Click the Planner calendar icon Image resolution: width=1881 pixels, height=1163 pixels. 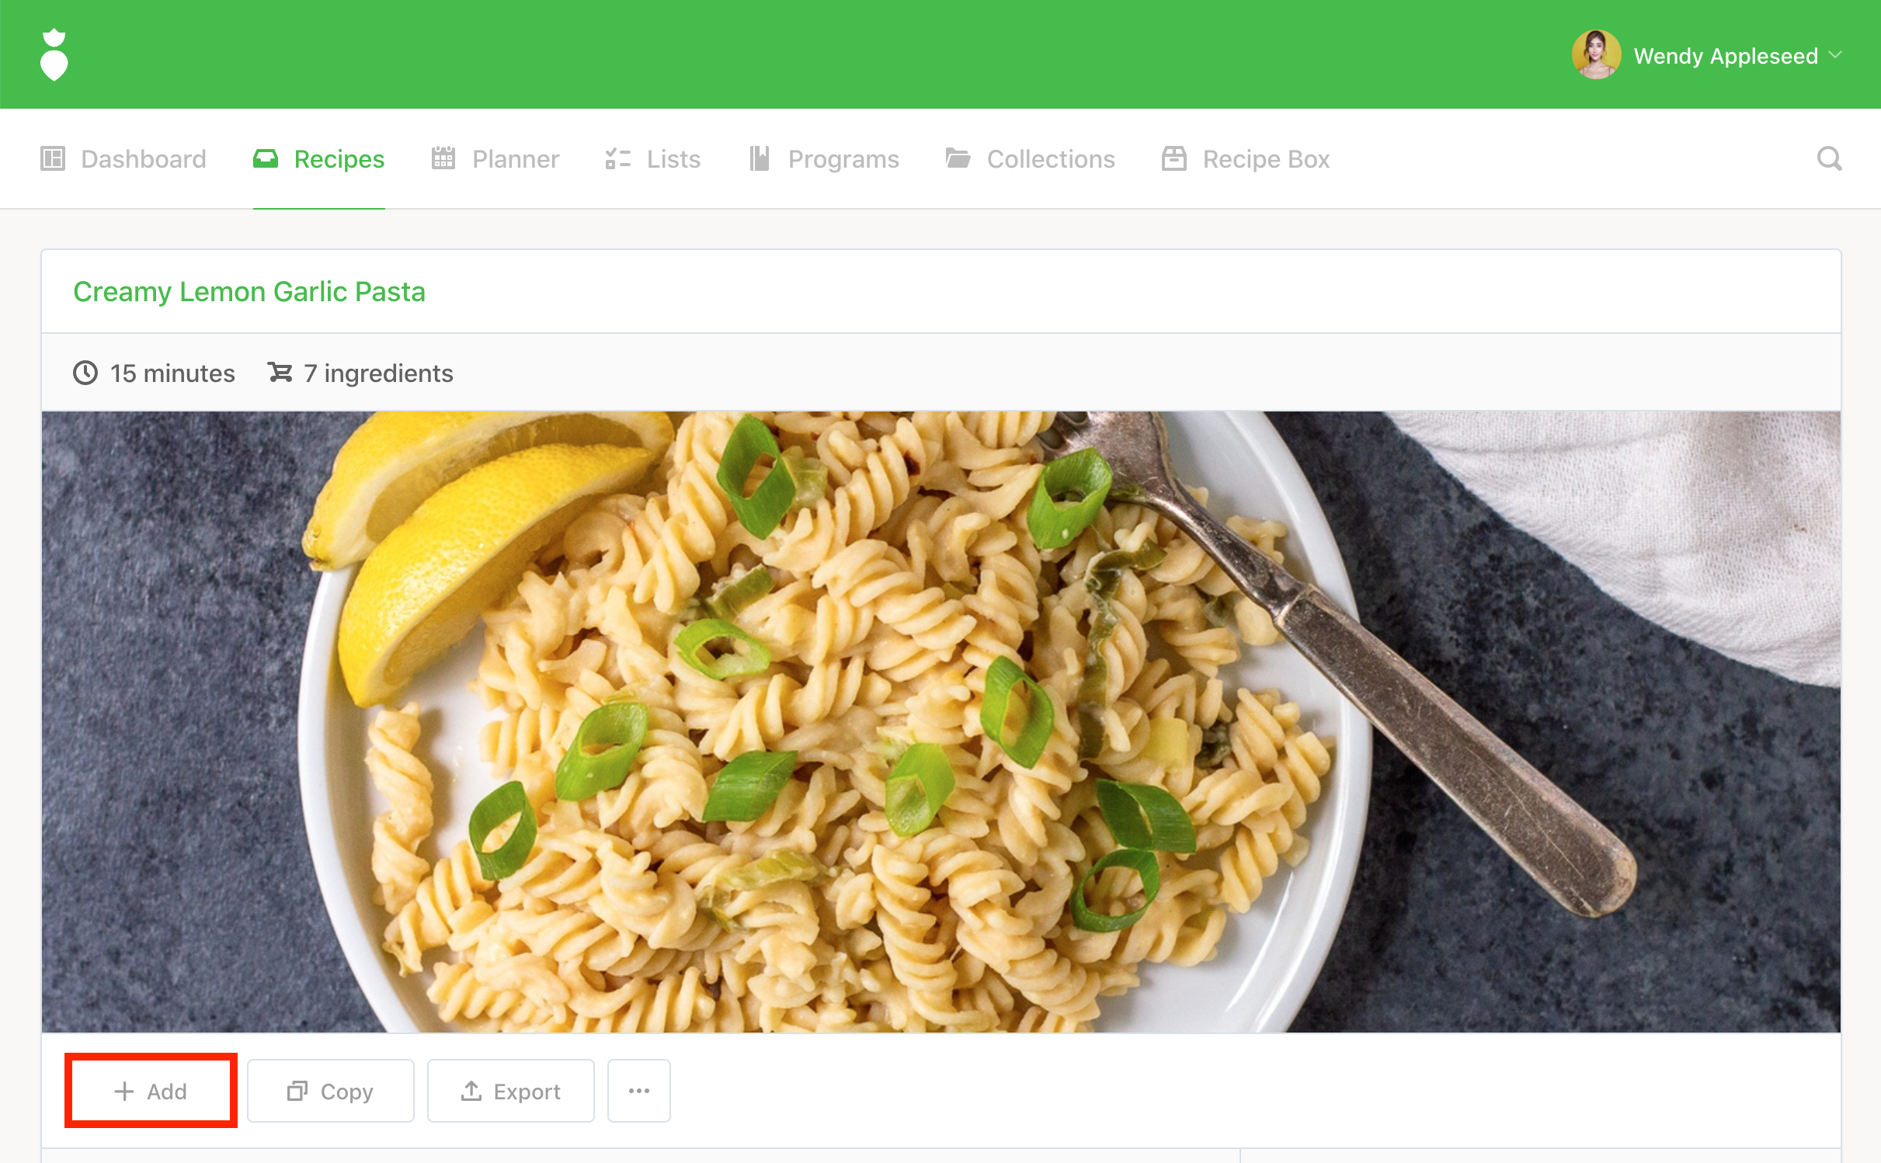point(443,159)
